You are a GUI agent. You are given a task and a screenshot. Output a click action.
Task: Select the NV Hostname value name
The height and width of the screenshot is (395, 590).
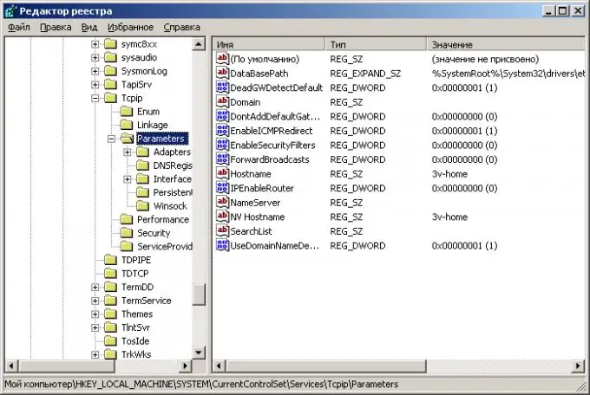(x=258, y=217)
